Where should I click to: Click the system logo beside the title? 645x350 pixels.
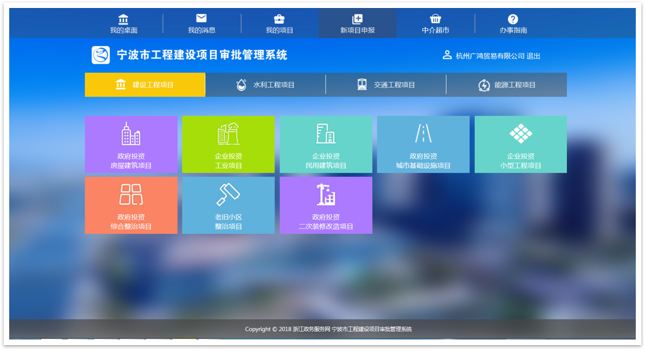[x=101, y=55]
